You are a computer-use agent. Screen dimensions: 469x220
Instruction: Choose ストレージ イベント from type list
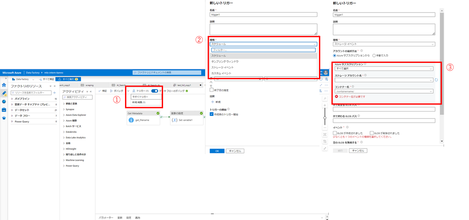(263, 67)
